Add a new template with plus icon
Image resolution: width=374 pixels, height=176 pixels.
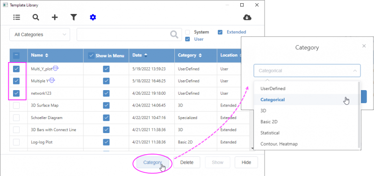click(55, 17)
